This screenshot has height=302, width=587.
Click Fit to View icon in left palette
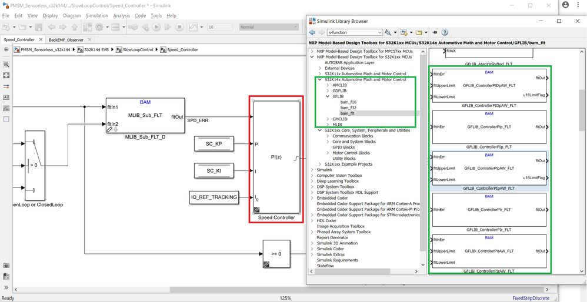coord(6,75)
